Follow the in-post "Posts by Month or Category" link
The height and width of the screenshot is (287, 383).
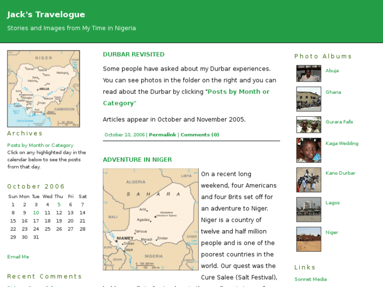point(186,97)
